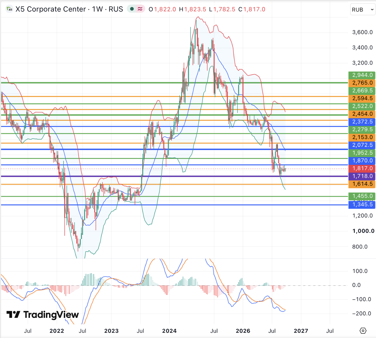
Task: Select the green 2,944.0 price level label
Action: coord(362,75)
